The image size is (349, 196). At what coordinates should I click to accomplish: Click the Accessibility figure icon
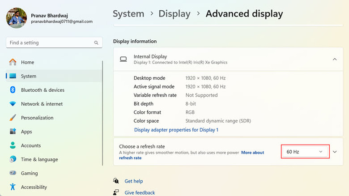pos(13,187)
